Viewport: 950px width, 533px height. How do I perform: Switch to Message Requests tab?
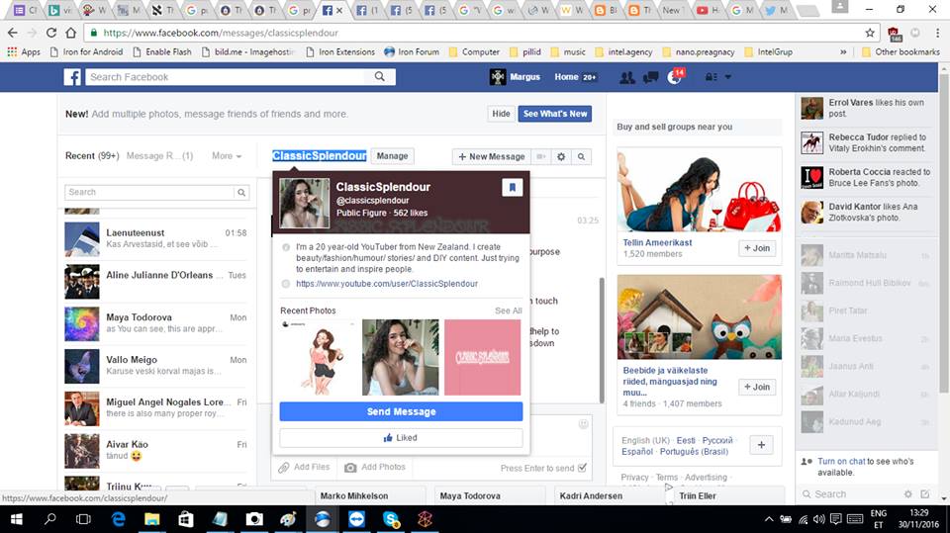point(159,156)
